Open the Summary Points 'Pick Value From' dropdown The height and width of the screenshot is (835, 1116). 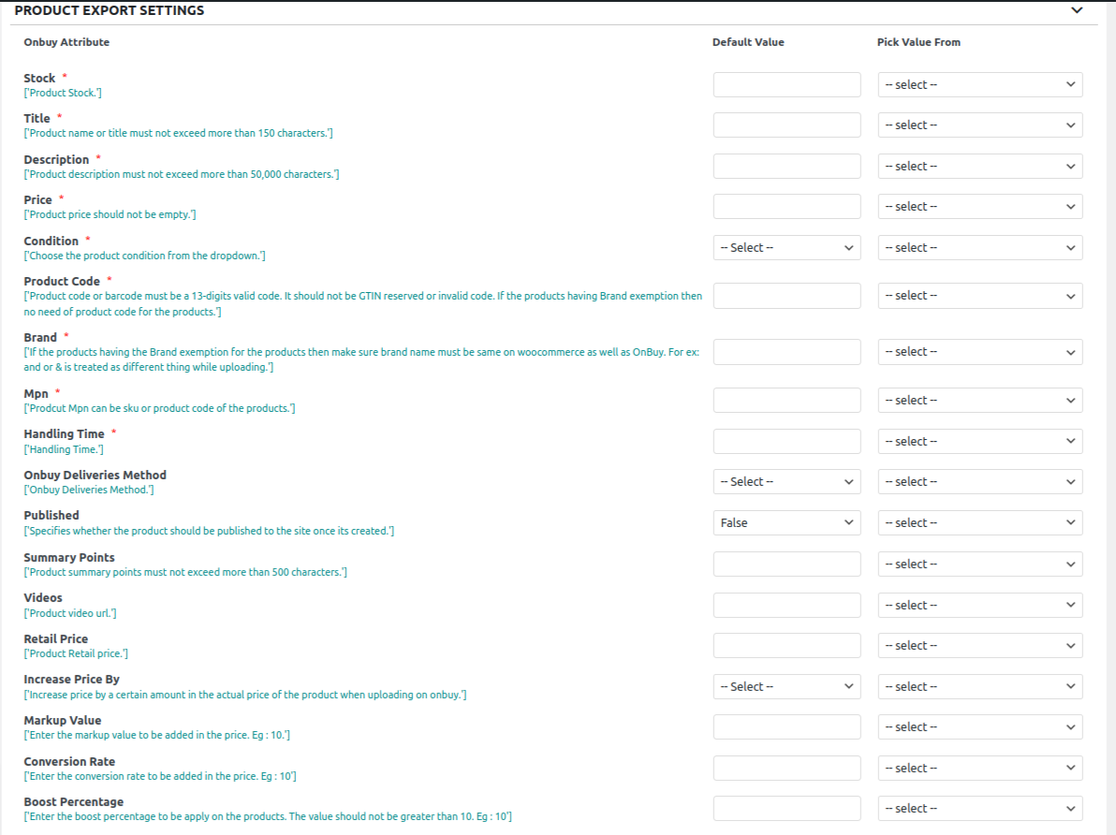(980, 564)
